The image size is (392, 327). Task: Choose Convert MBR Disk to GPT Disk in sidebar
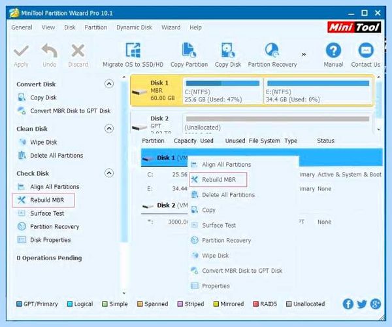64,111
